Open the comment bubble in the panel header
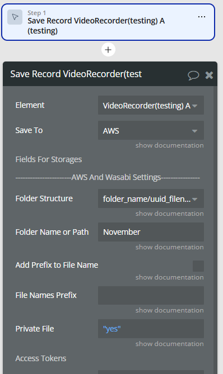Viewport: 223px width, 374px height. [x=193, y=75]
